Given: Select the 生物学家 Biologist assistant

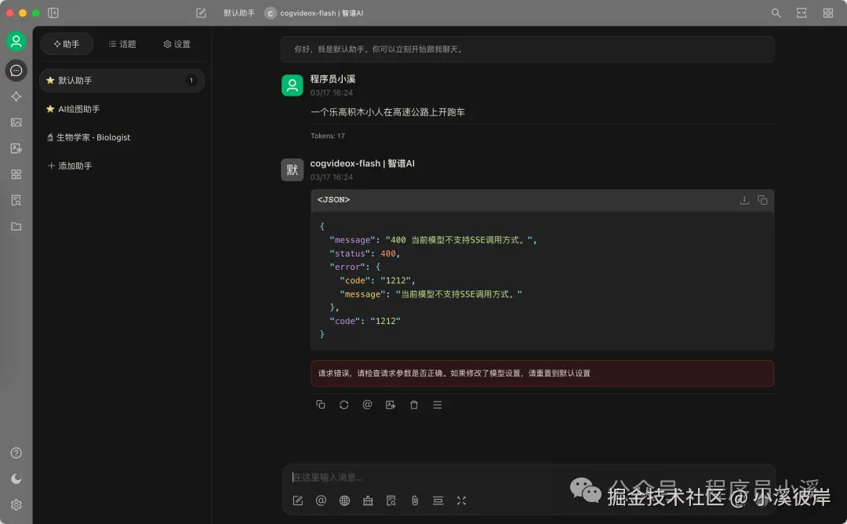Looking at the screenshot, I should click(x=94, y=137).
